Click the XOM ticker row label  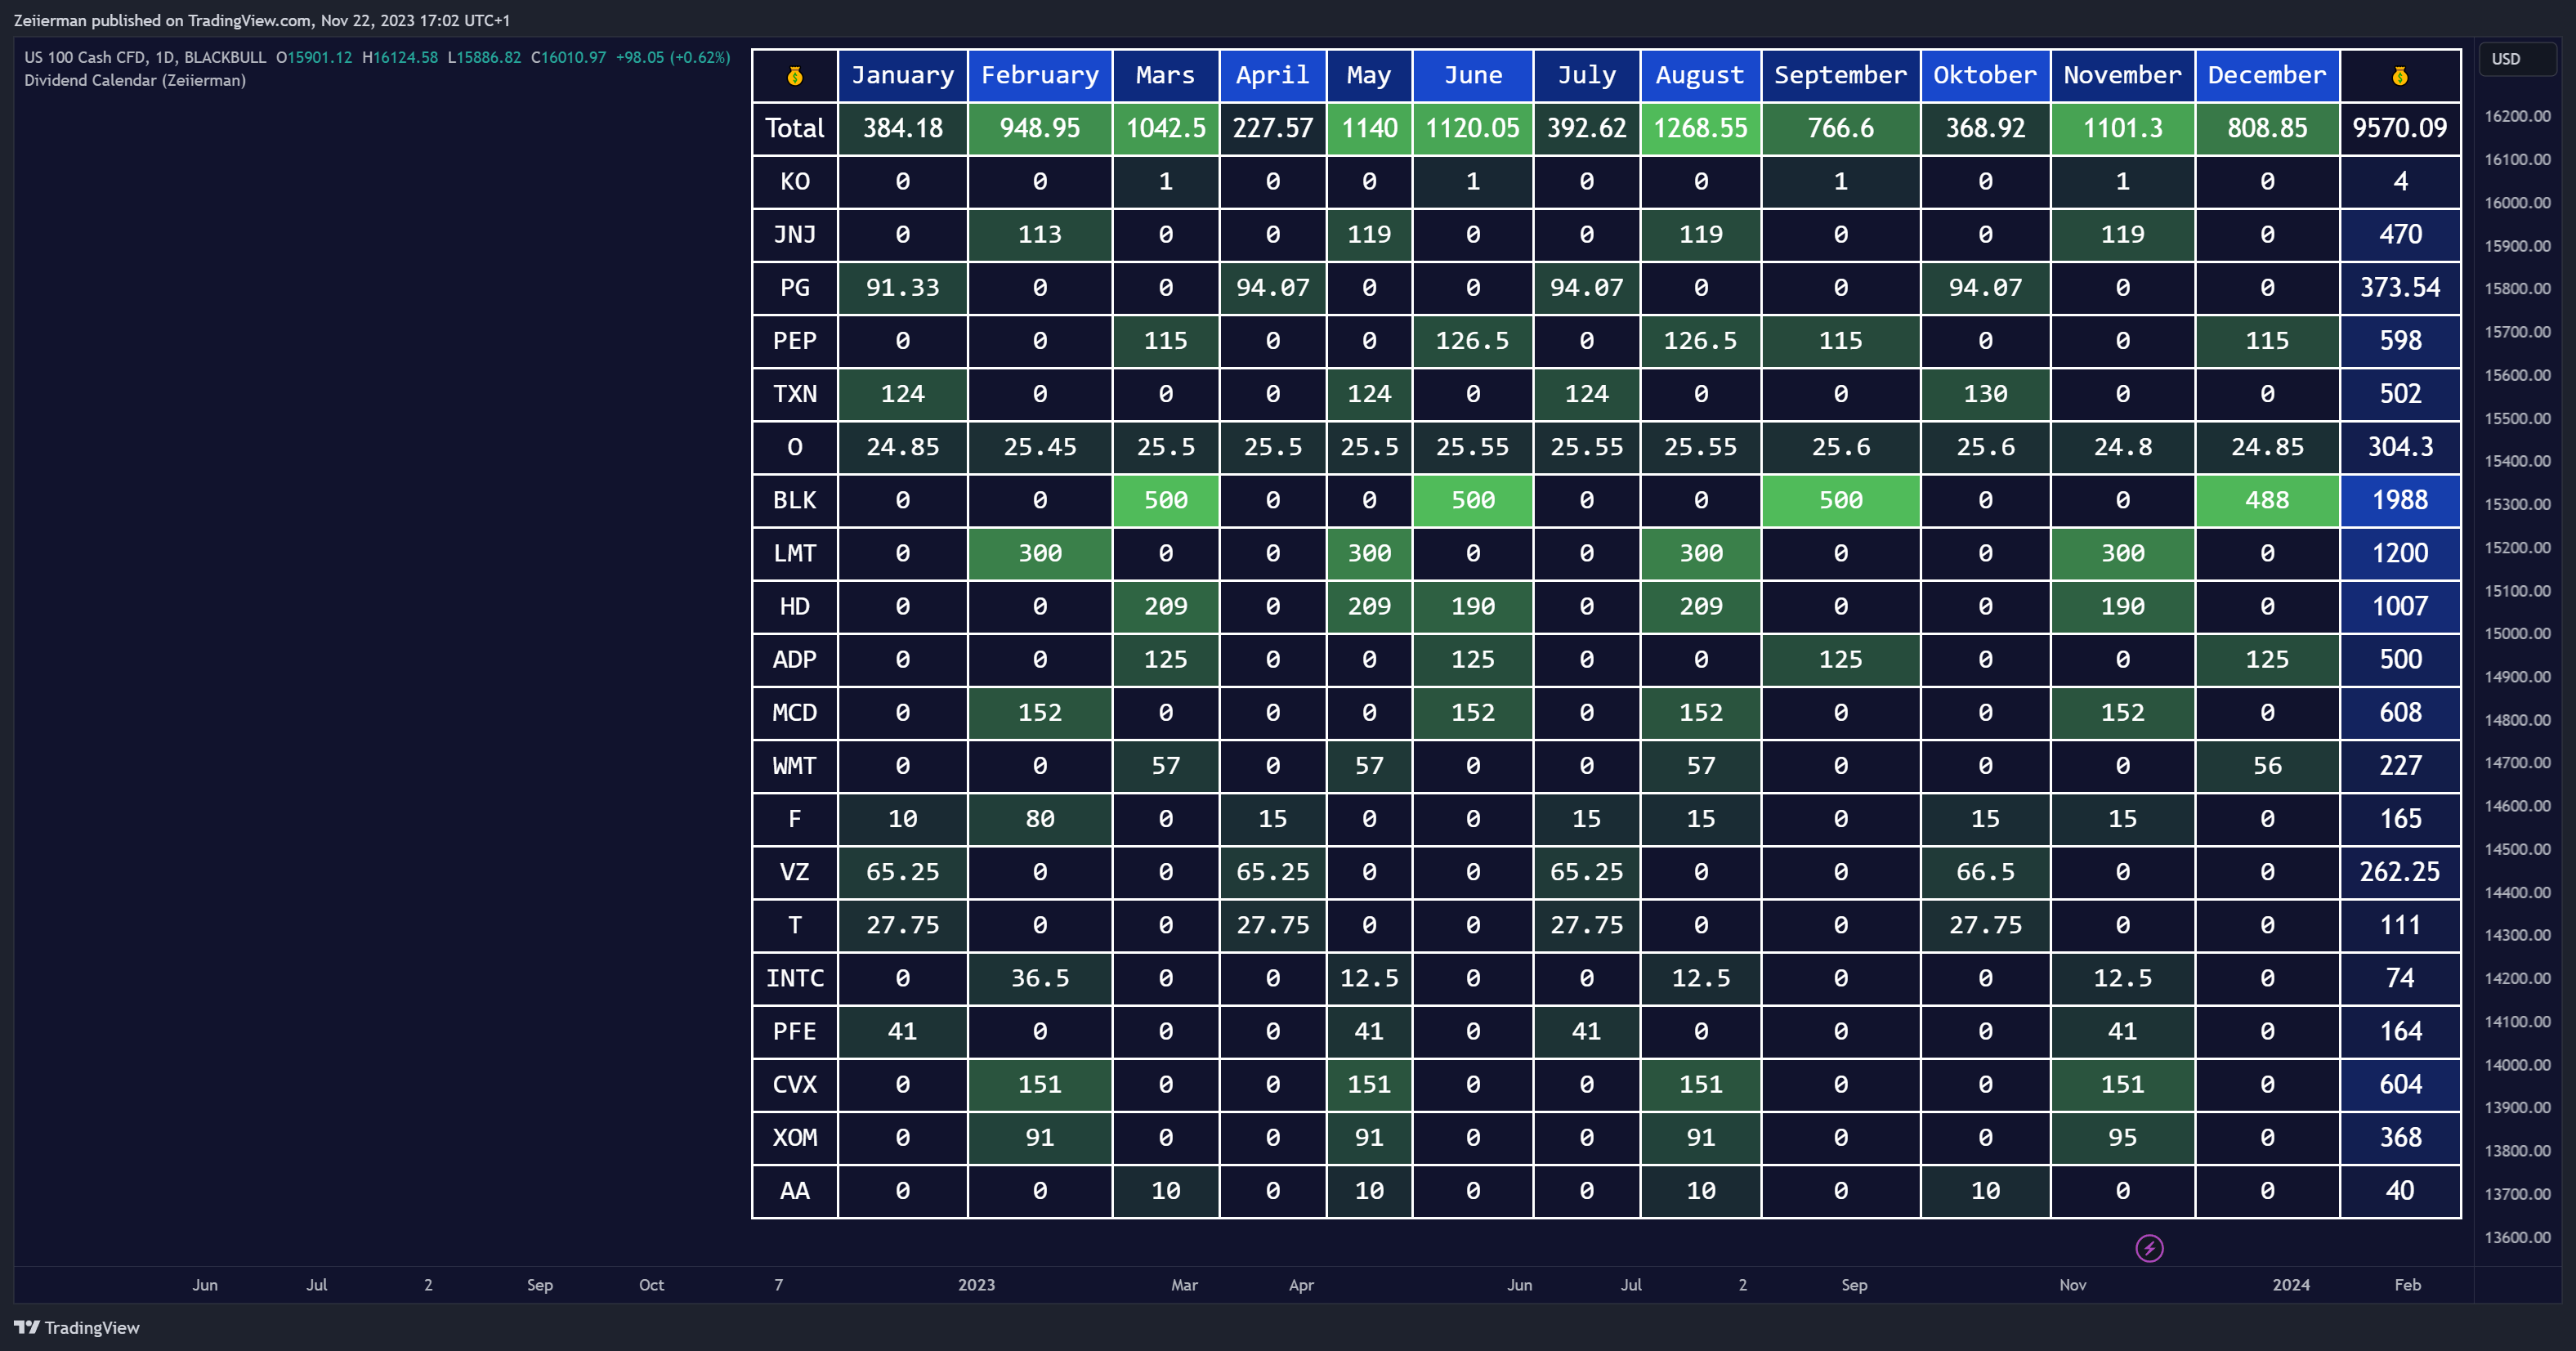pos(795,1138)
